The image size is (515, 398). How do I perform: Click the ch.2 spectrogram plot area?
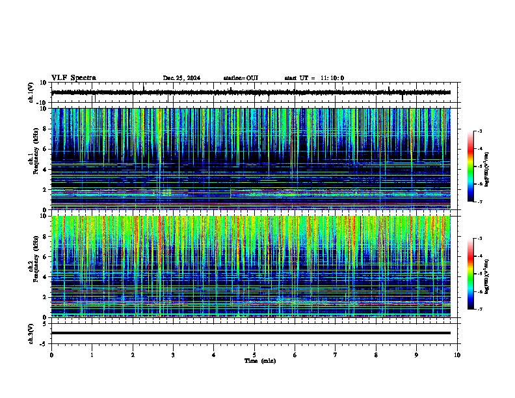point(251,267)
